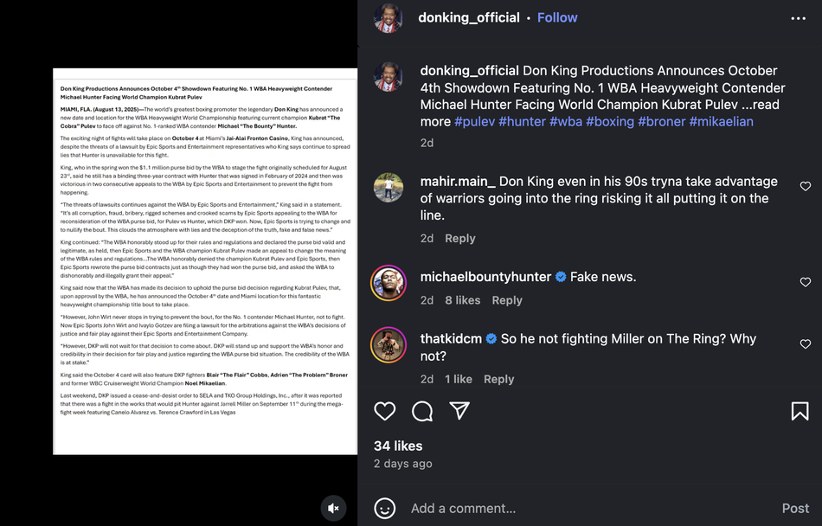Viewport: 822px width, 526px height.
Task: View thatkidcm's profile avatar
Action: click(389, 345)
